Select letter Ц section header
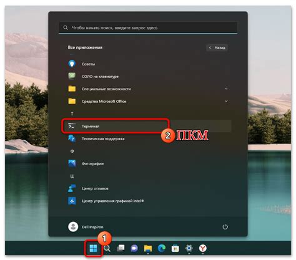Viewport: 296px width, 260px height. coord(72,176)
